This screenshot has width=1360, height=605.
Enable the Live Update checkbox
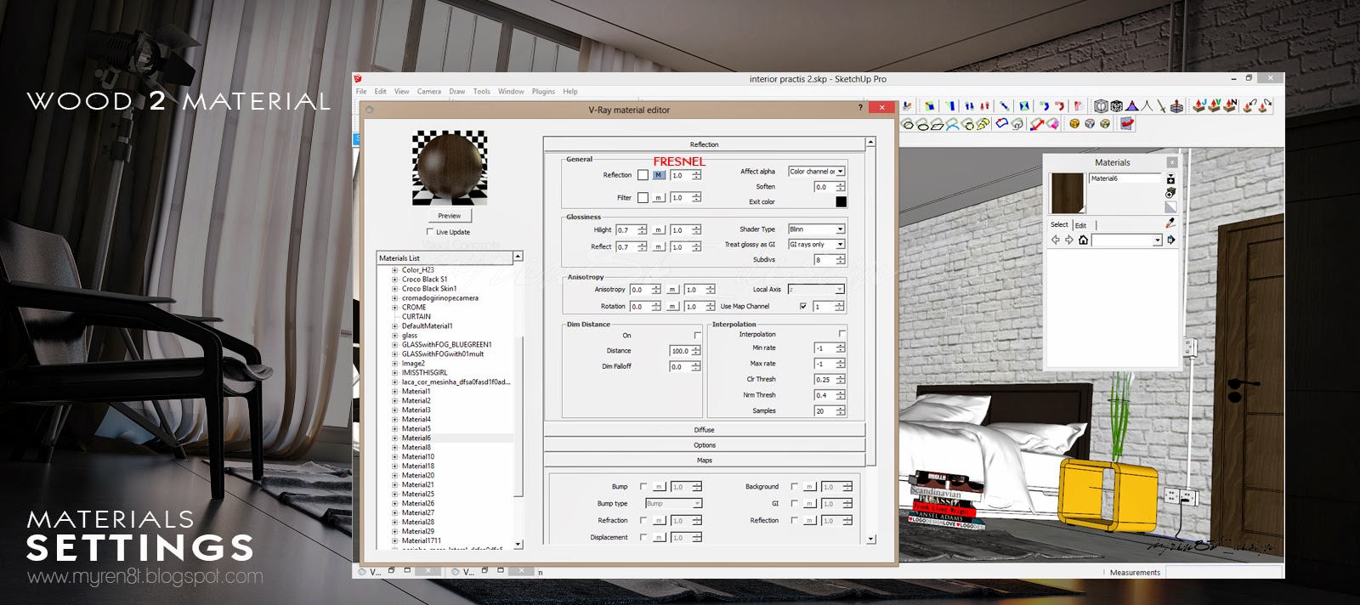[430, 232]
